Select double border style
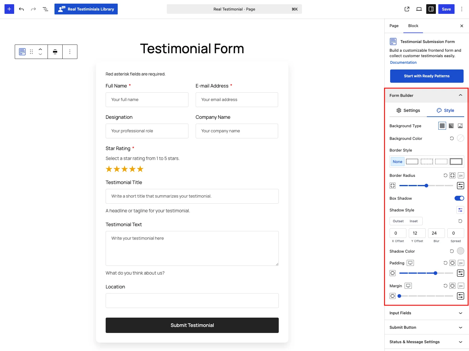Image resolution: width=469 pixels, height=351 pixels. 456,162
